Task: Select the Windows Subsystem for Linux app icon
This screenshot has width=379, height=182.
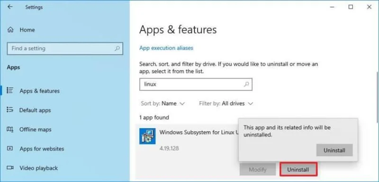Action: click(147, 136)
